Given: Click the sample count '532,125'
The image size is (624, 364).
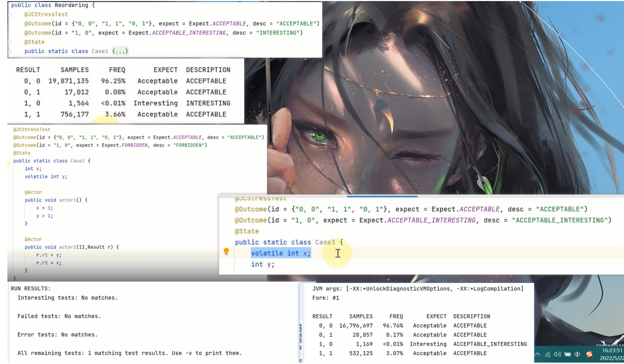Looking at the screenshot, I should 361,353.
